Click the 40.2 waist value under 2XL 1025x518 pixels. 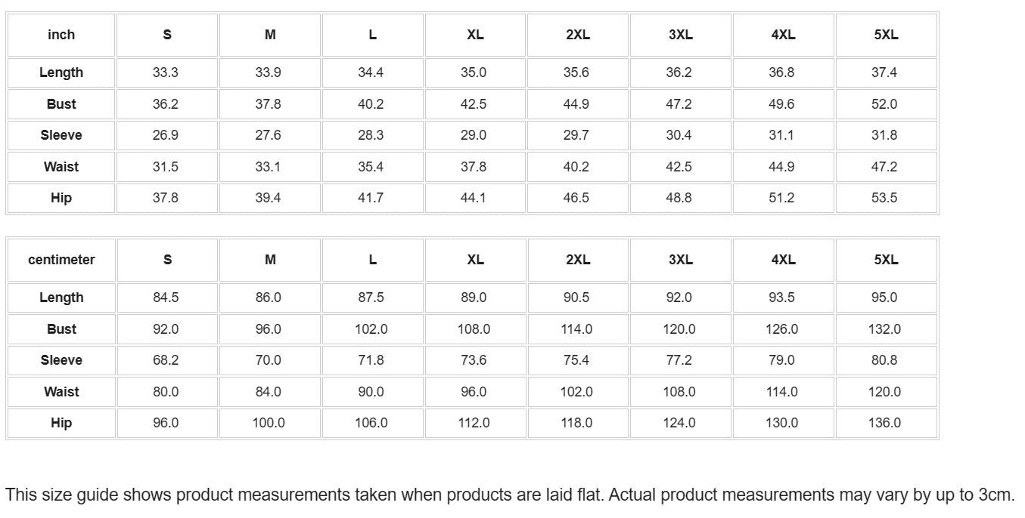coord(576,167)
